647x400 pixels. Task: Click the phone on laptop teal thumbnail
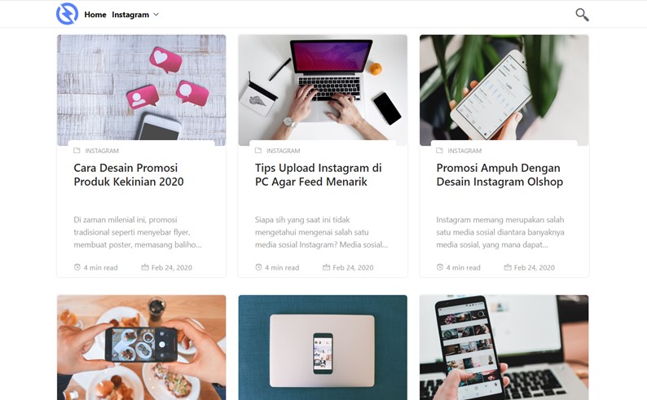(x=323, y=347)
